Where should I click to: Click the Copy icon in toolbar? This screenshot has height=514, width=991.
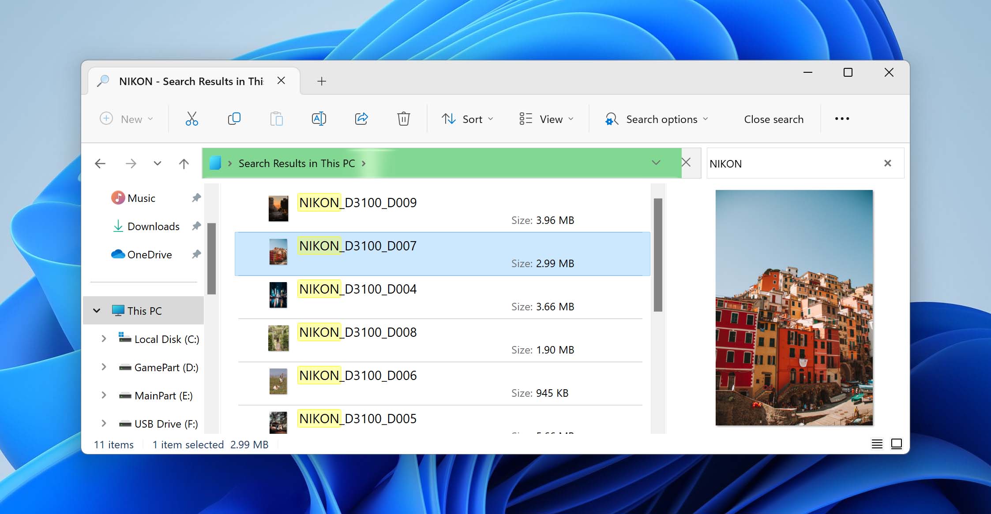(x=234, y=119)
